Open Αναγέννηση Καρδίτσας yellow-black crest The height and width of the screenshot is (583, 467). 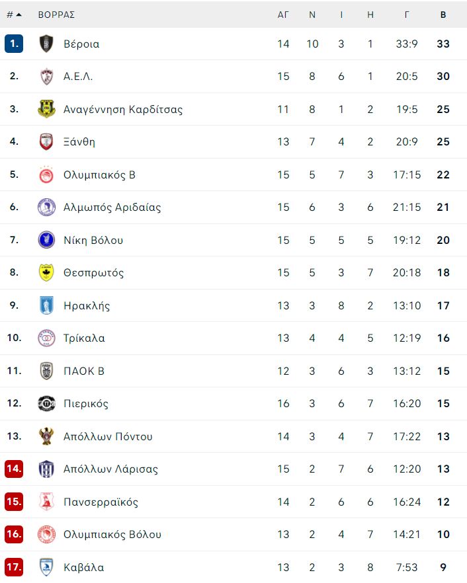pos(46,109)
